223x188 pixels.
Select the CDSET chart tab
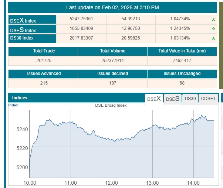[208, 99]
